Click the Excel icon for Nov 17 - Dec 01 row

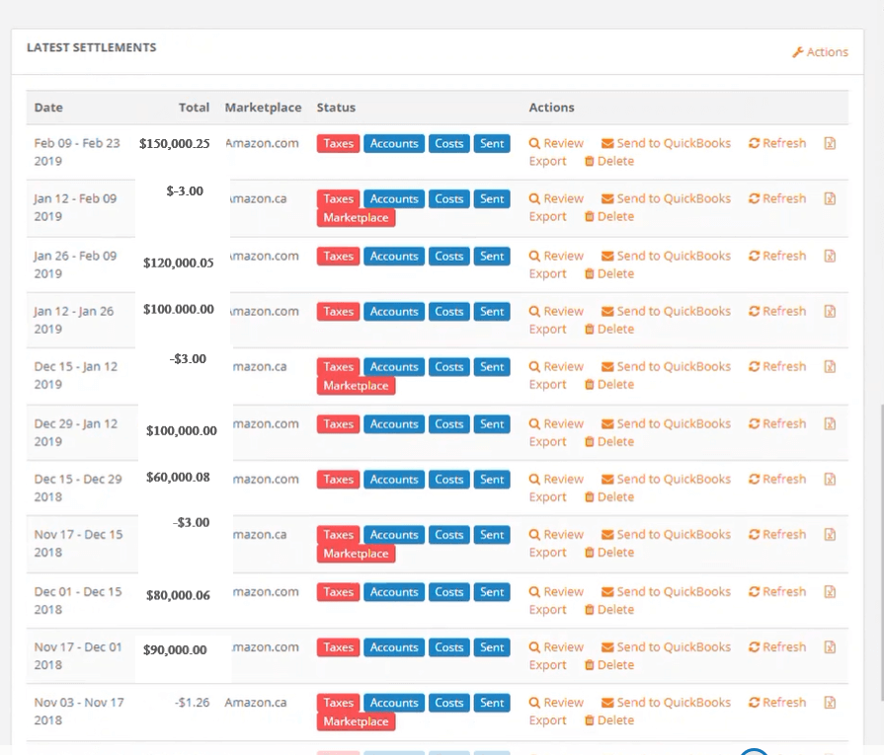(x=830, y=646)
